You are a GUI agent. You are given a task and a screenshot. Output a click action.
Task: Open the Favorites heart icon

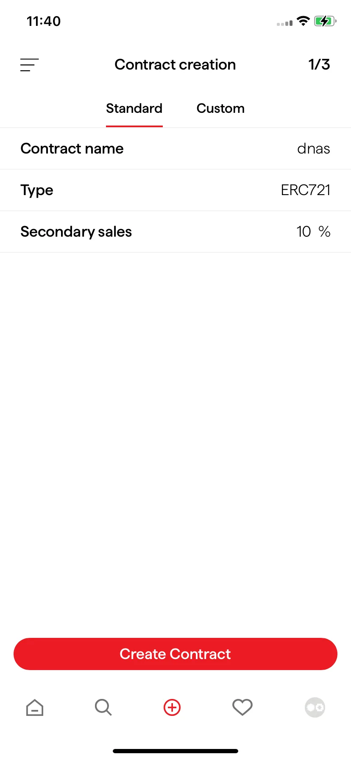(242, 707)
